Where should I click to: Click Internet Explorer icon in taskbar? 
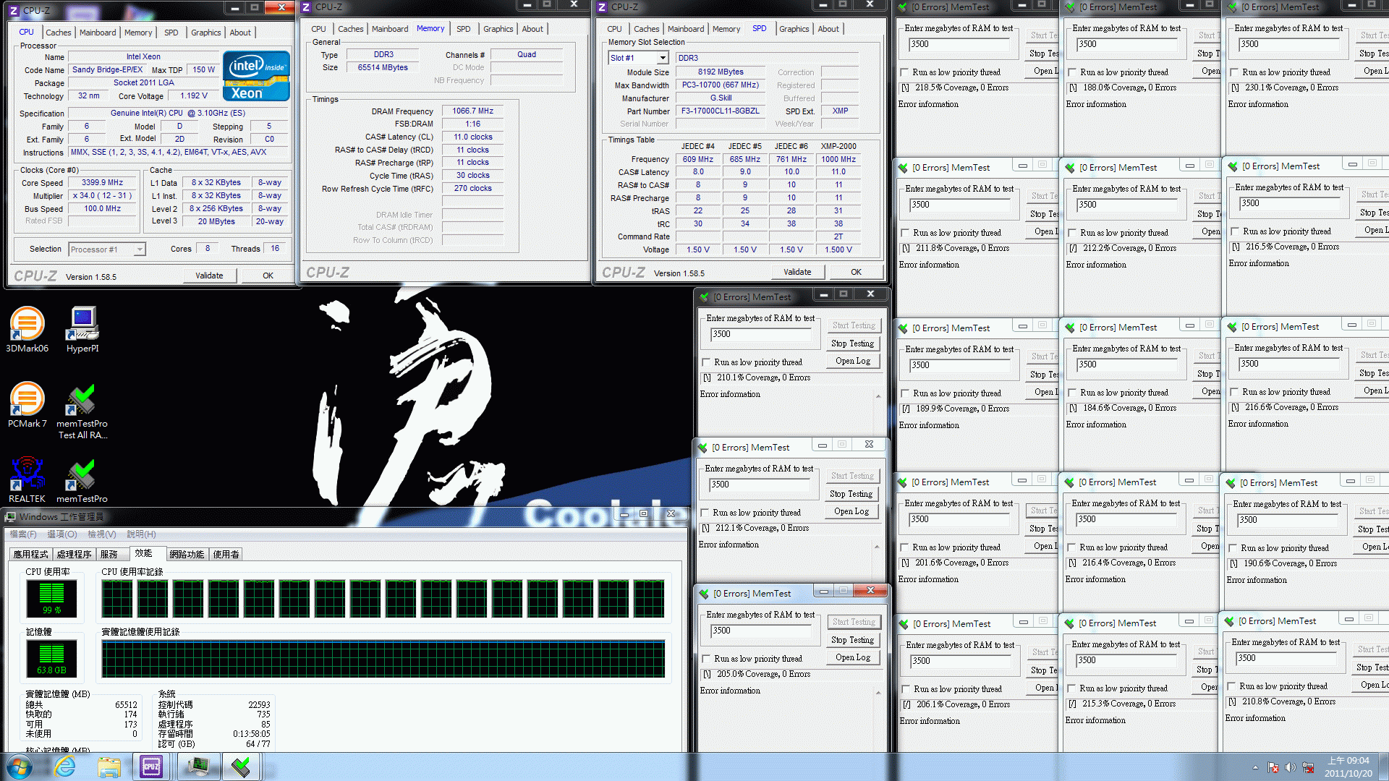pyautogui.click(x=65, y=767)
